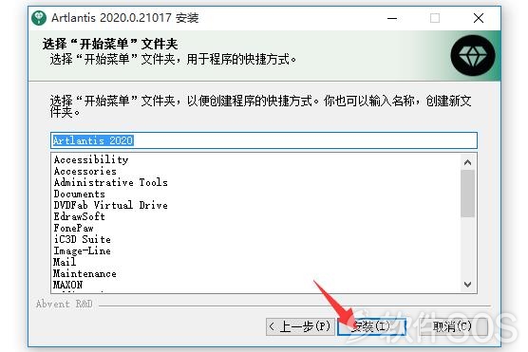Click the list scrollbar down arrow
The image size is (528, 352).
tap(467, 285)
